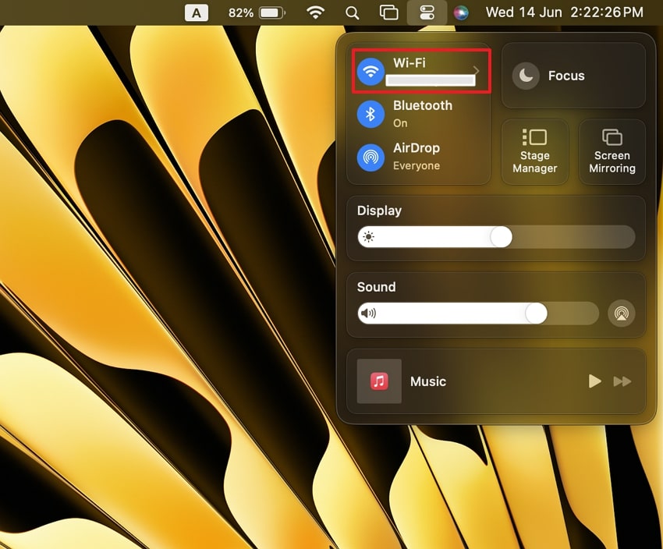This screenshot has height=549, width=663.
Task: Skip to the next track in Music
Action: (x=622, y=381)
